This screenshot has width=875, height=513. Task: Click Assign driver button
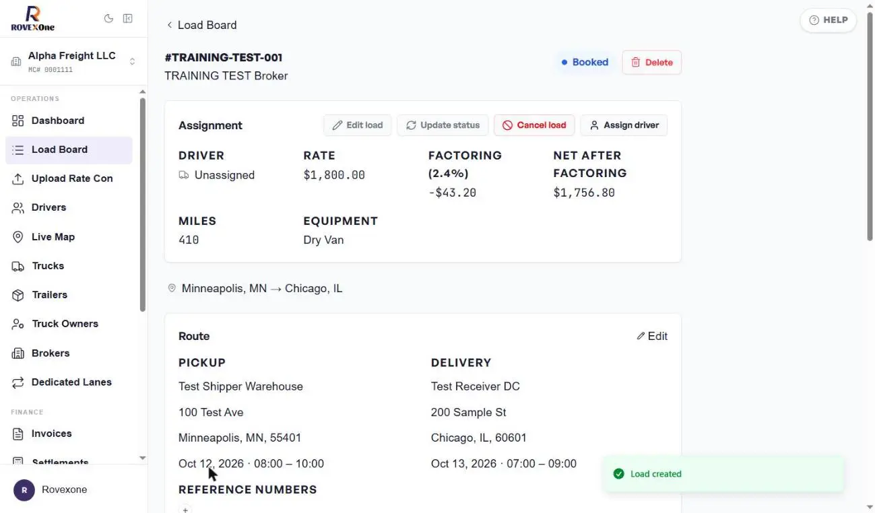coord(624,125)
